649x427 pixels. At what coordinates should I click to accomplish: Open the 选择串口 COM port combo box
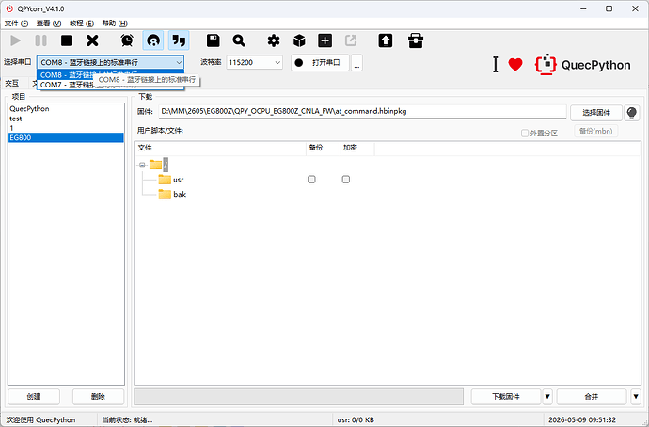[x=110, y=62]
